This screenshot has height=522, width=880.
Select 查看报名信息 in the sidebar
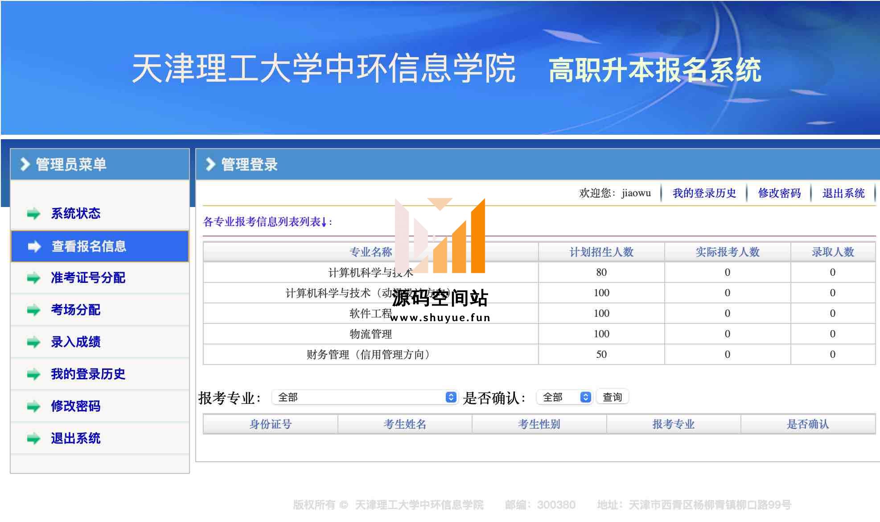[100, 246]
